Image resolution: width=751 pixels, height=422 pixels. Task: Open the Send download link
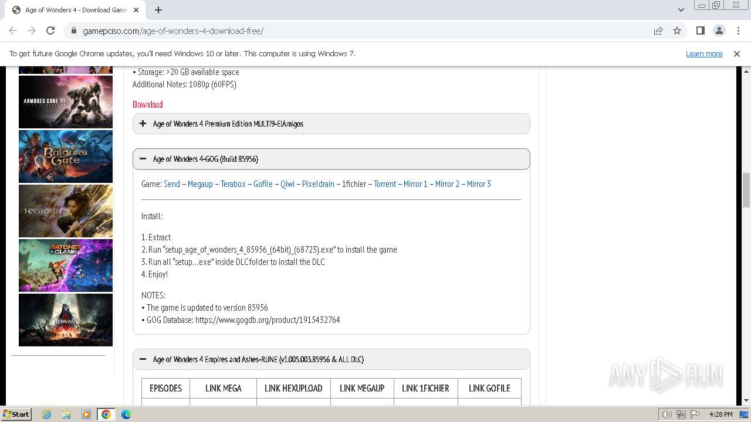(172, 184)
